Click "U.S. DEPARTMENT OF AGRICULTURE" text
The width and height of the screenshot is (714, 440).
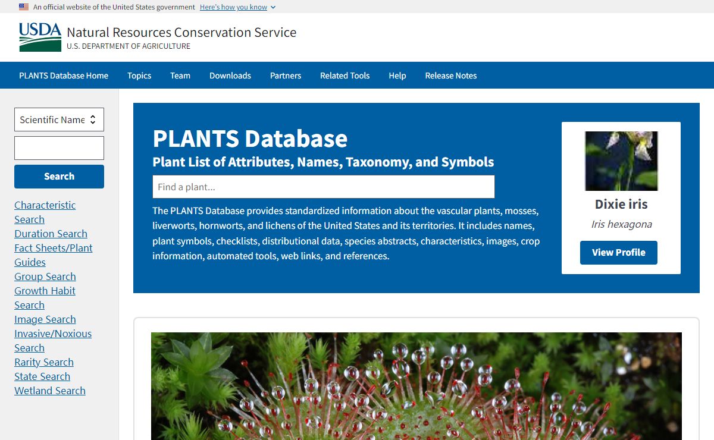129,46
